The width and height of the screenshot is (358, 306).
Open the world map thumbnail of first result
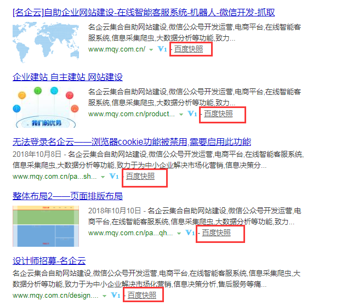tap(46, 42)
